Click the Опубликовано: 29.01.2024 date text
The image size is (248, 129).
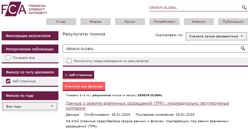107,114
